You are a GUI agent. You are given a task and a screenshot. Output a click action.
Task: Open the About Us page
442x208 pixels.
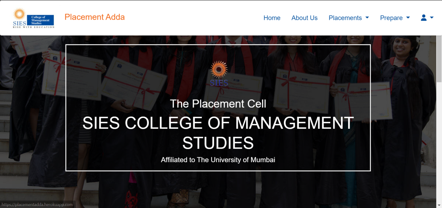tap(304, 18)
